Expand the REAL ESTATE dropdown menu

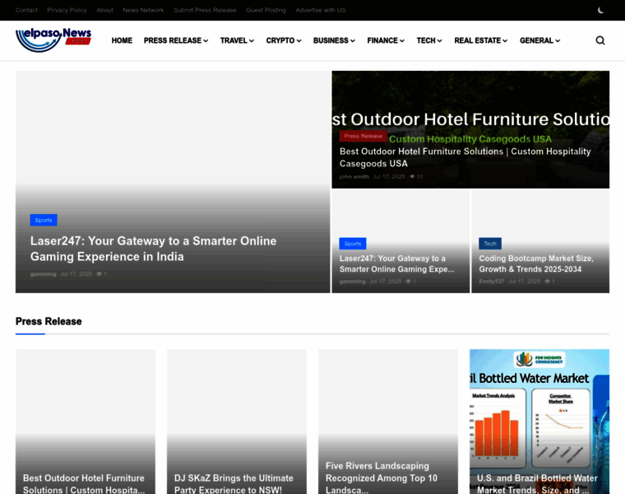pyautogui.click(x=481, y=40)
